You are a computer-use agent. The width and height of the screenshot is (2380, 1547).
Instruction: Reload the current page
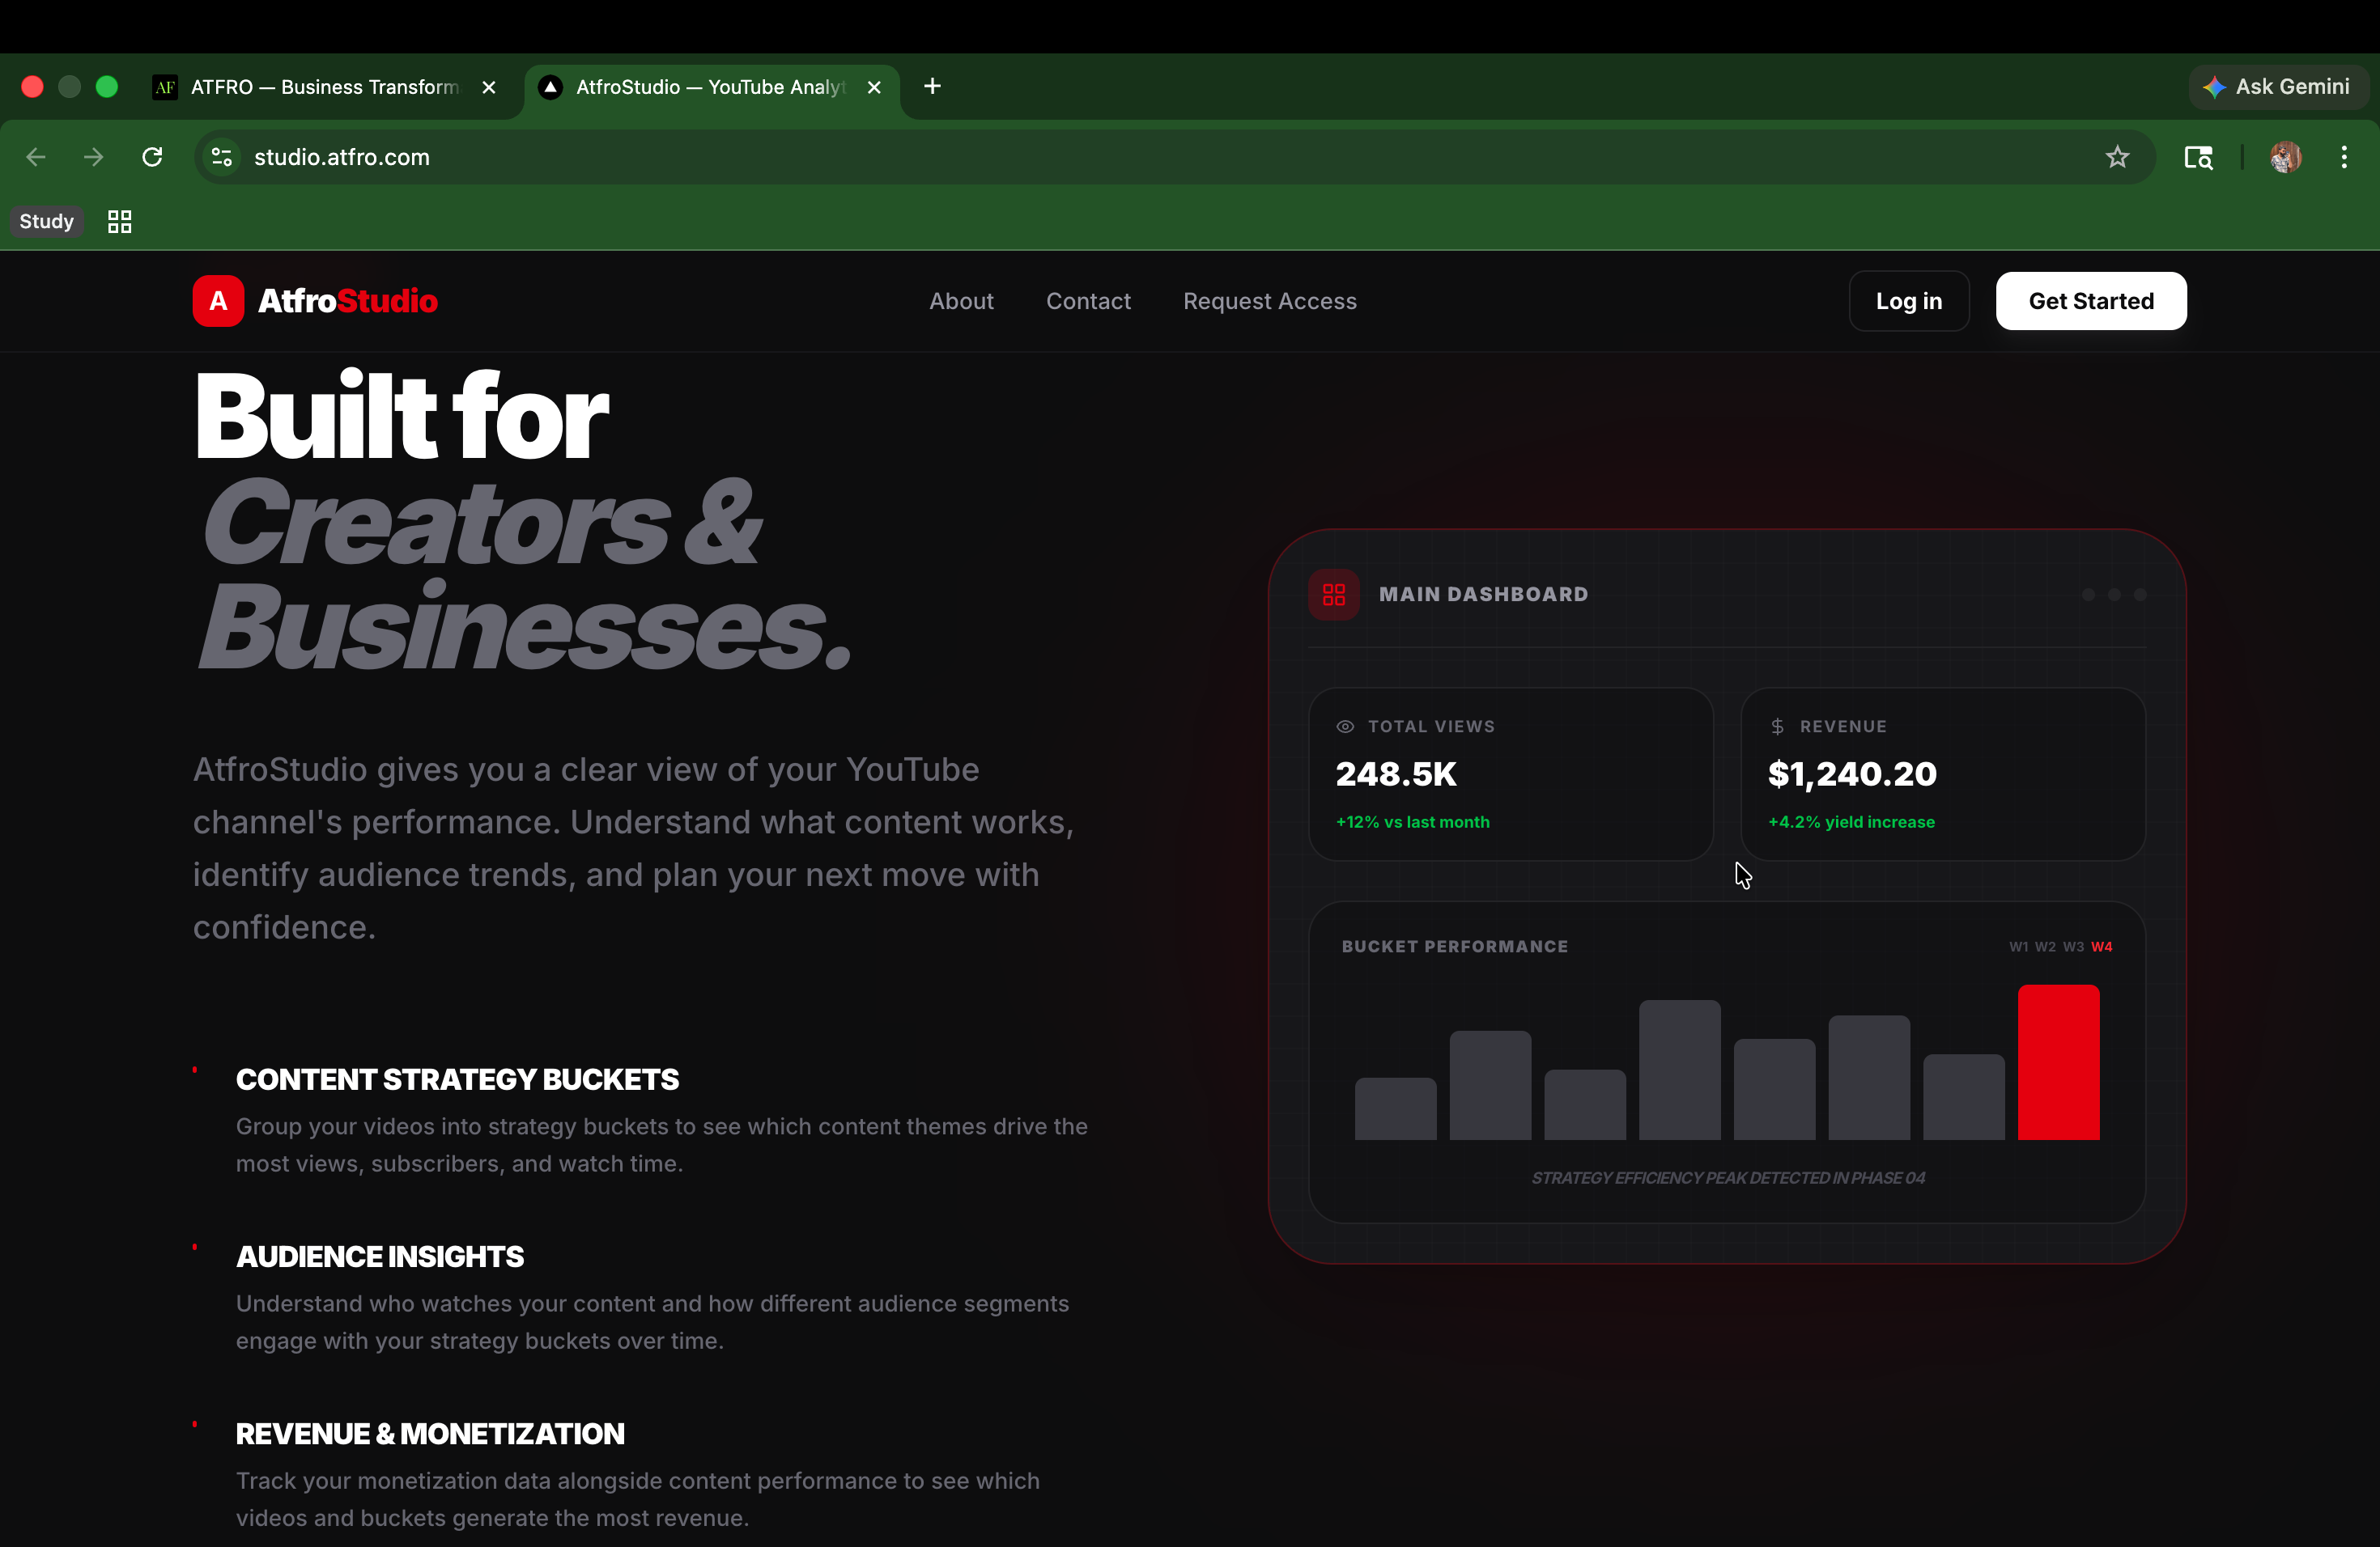[152, 157]
